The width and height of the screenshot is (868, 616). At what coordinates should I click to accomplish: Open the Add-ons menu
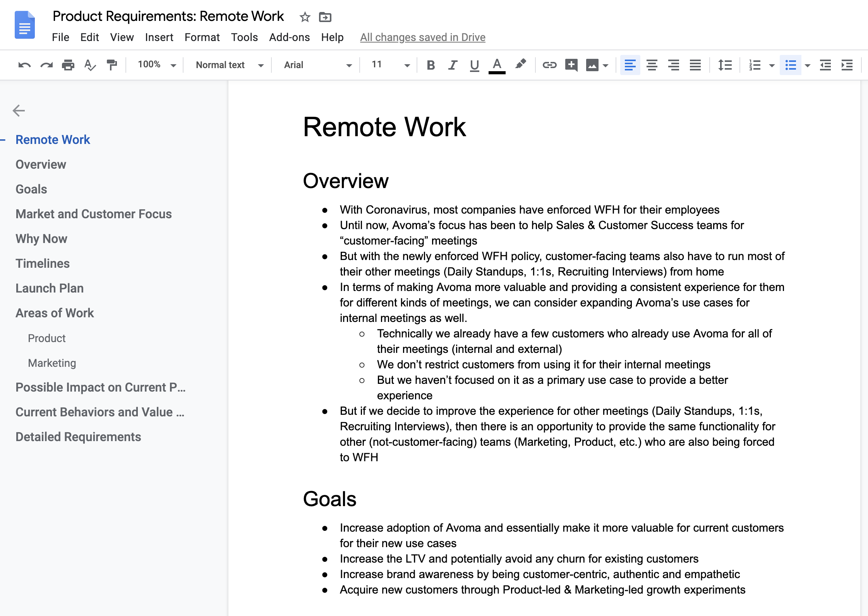tap(290, 37)
